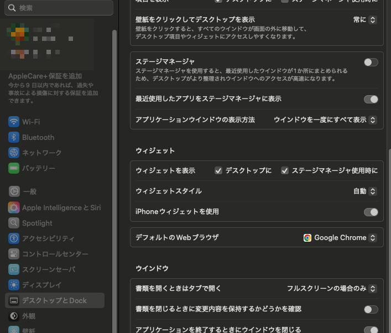Click ウィジェットを表示 label
The width and height of the screenshot is (391, 333).
tap(165, 170)
